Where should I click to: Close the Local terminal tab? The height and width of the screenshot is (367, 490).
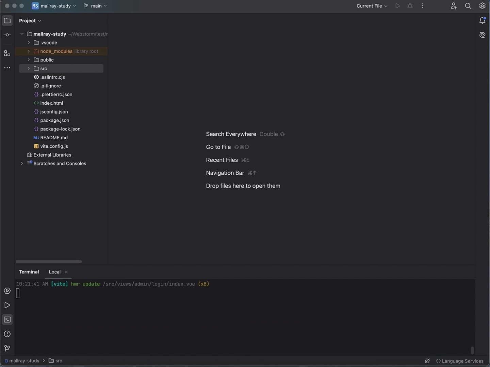(x=66, y=272)
